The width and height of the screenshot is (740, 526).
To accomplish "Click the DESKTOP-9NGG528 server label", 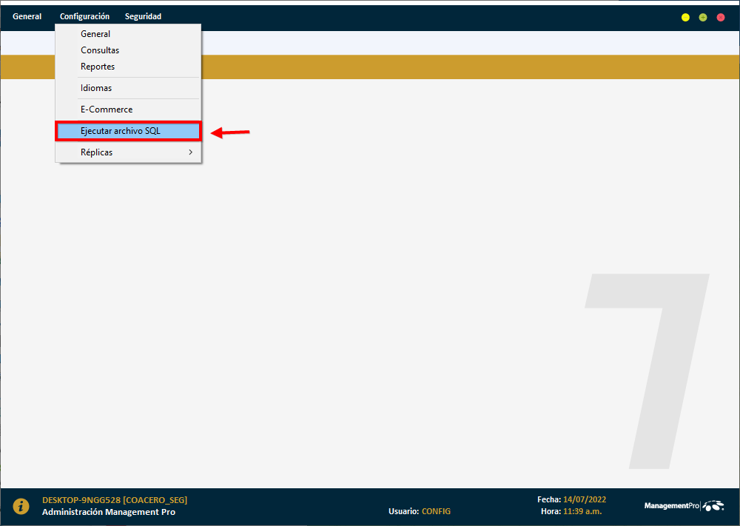I will (x=115, y=500).
